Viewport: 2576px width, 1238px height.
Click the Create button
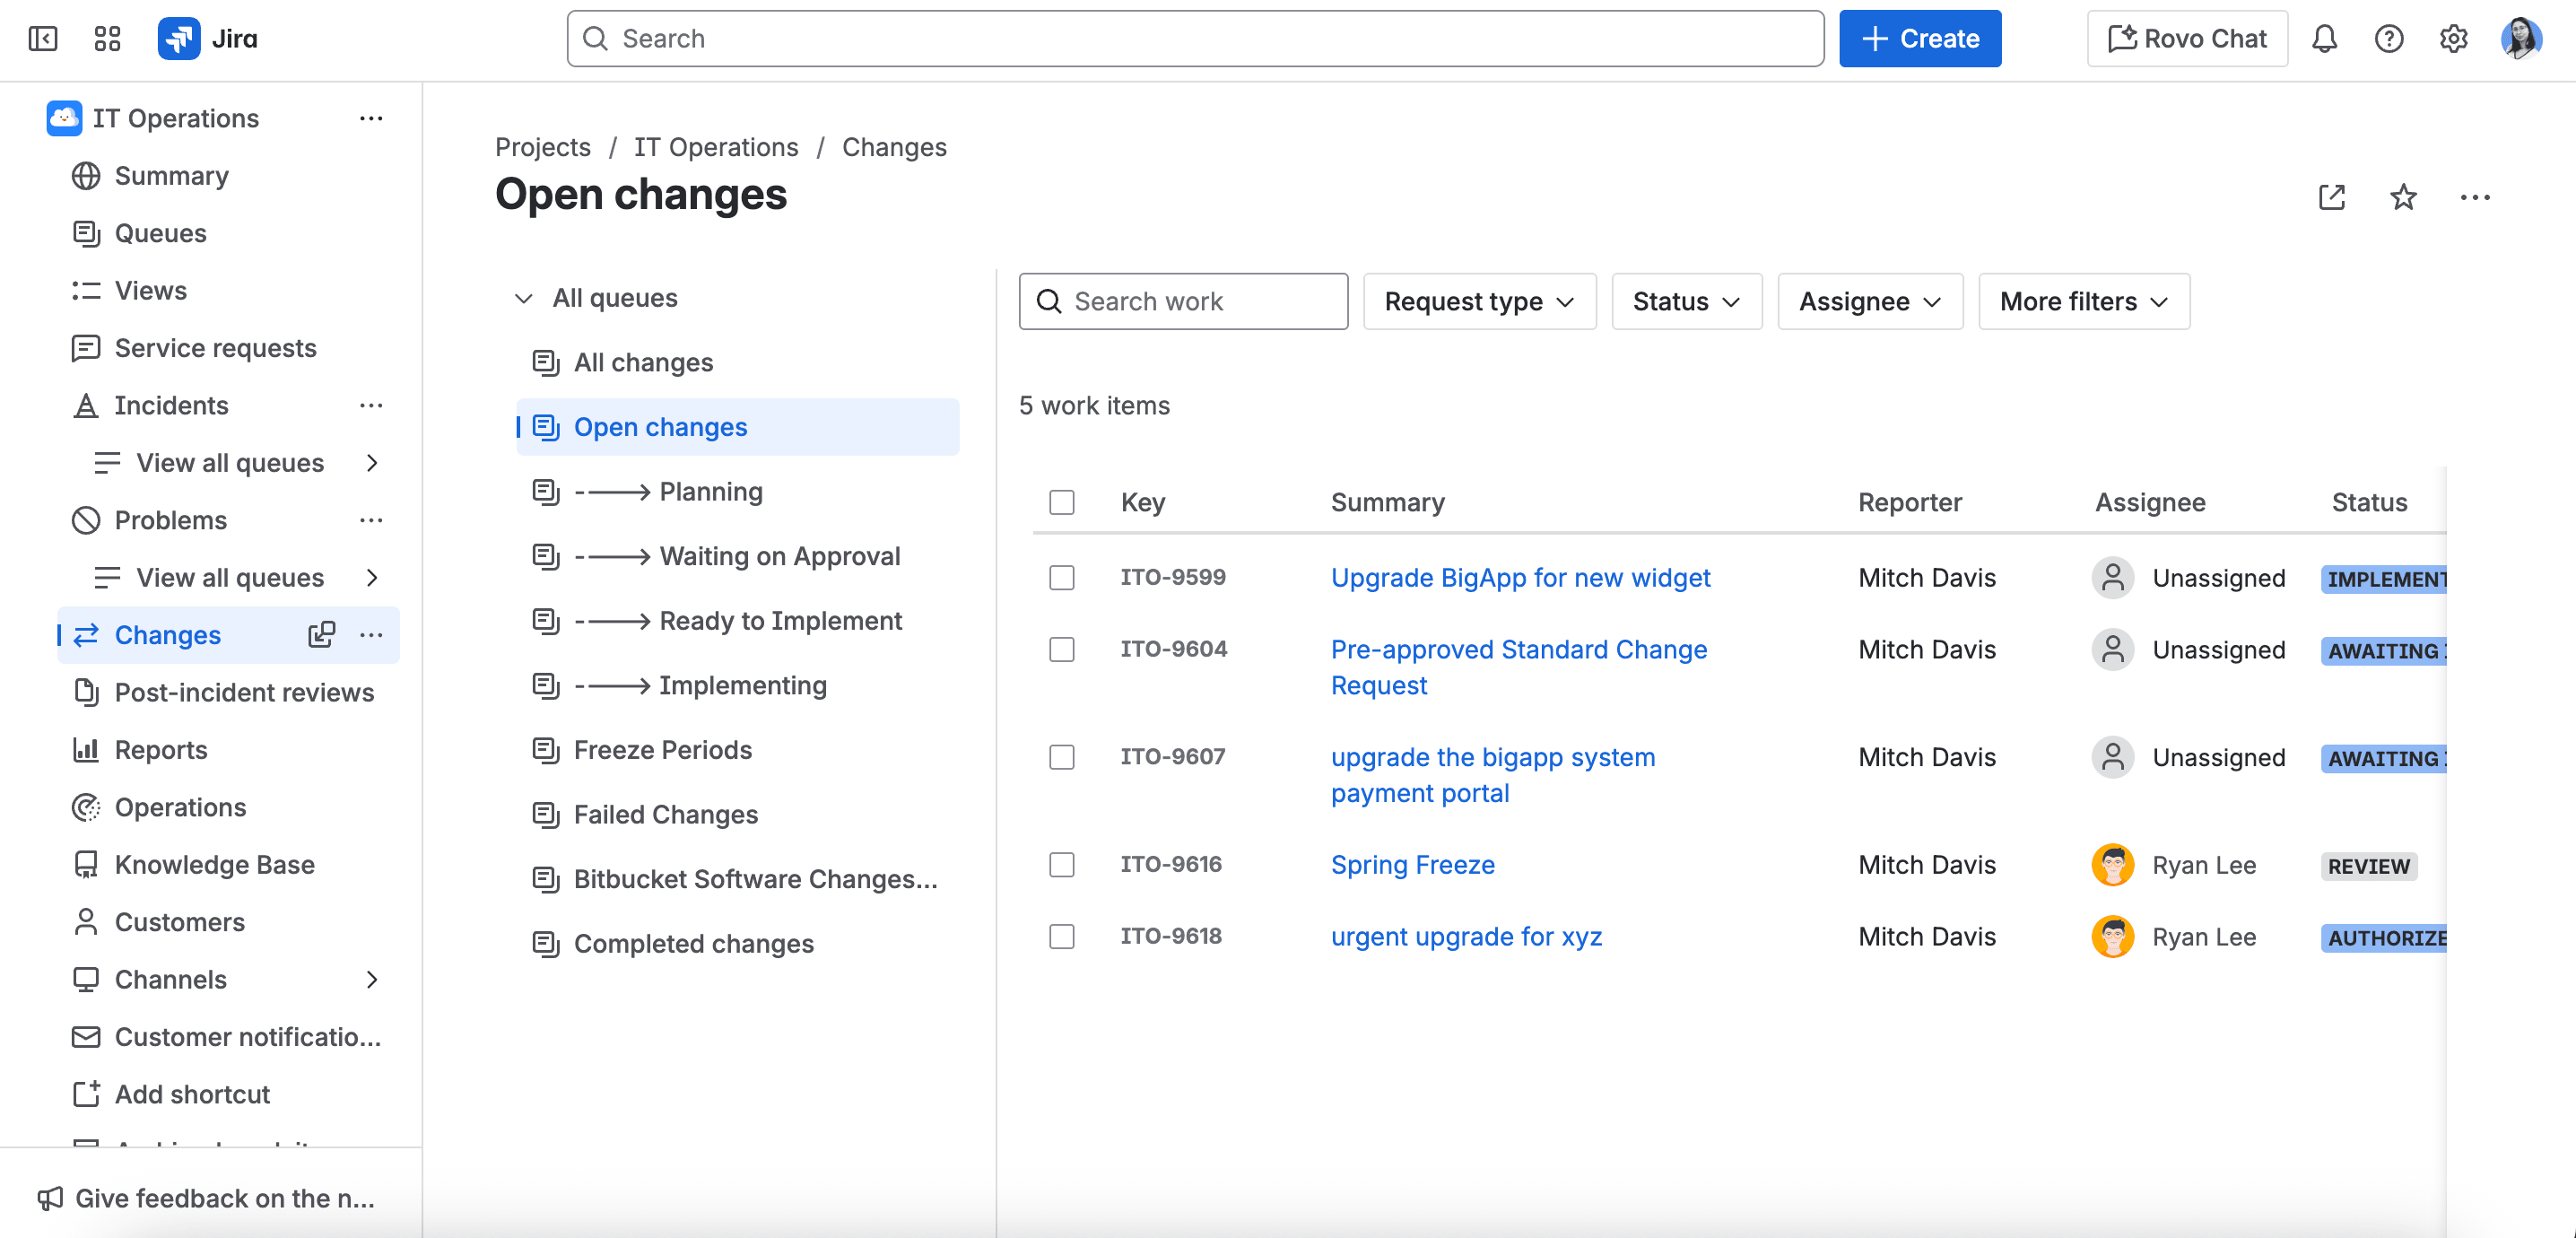pos(1919,39)
